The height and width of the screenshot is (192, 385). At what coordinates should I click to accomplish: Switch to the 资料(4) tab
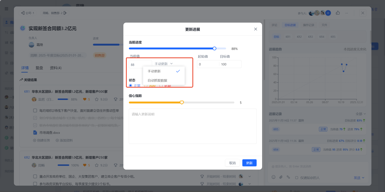pos(56,68)
